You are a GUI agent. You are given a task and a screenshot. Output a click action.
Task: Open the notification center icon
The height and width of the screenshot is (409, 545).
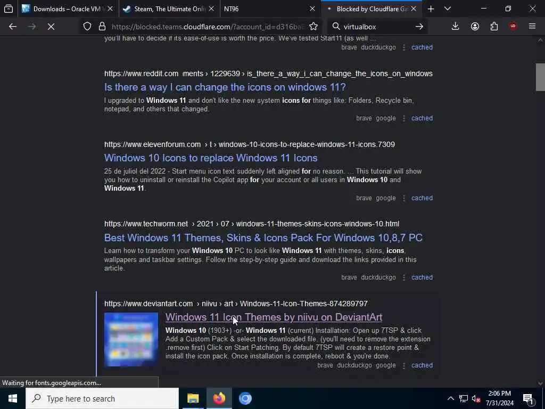click(x=529, y=398)
